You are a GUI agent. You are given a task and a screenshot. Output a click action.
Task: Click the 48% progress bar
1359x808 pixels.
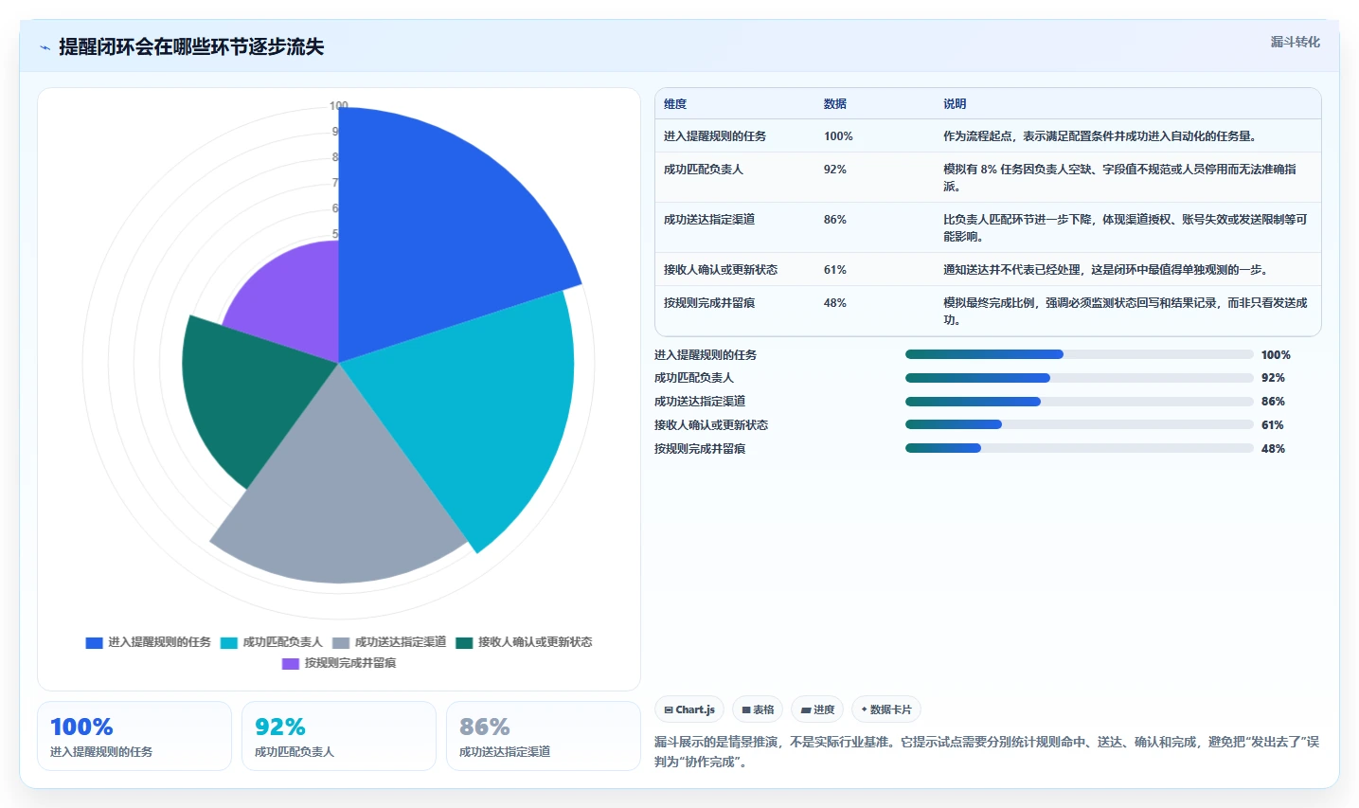pyautogui.click(x=1080, y=448)
